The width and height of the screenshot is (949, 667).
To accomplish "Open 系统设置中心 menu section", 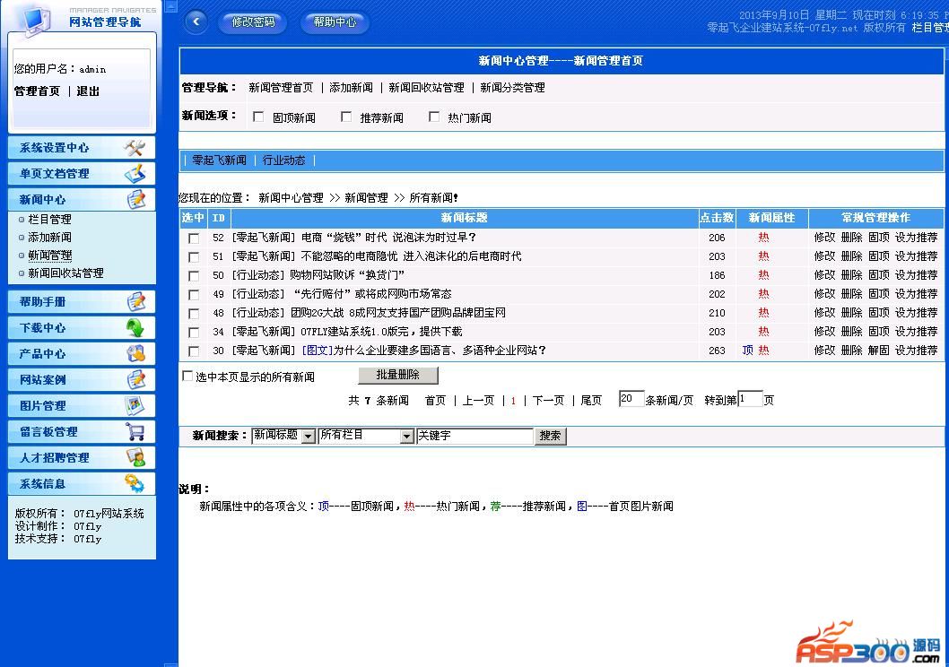I will pyautogui.click(x=82, y=148).
